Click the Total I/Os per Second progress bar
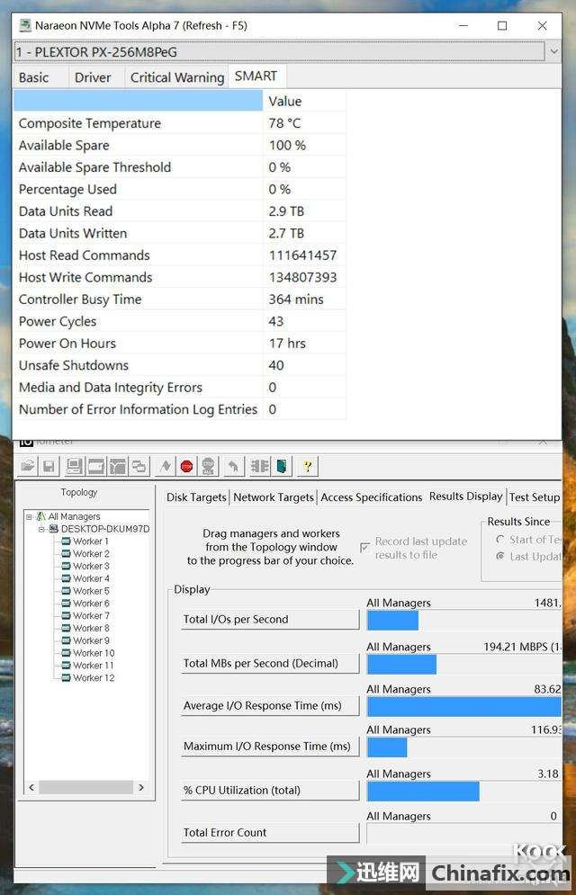The height and width of the screenshot is (895, 576). [464, 621]
